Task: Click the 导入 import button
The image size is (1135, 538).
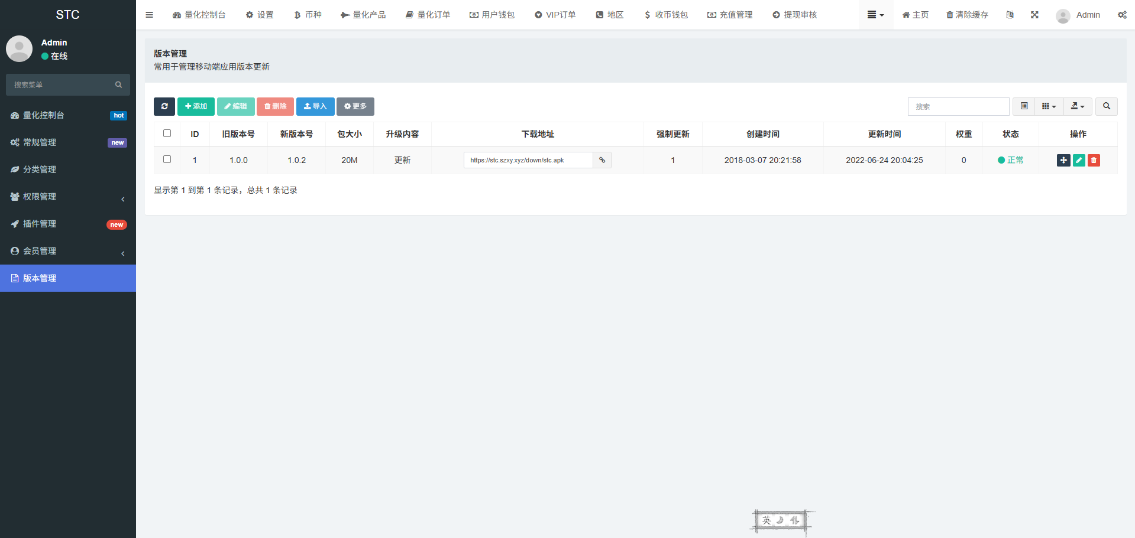Action: 315,106
